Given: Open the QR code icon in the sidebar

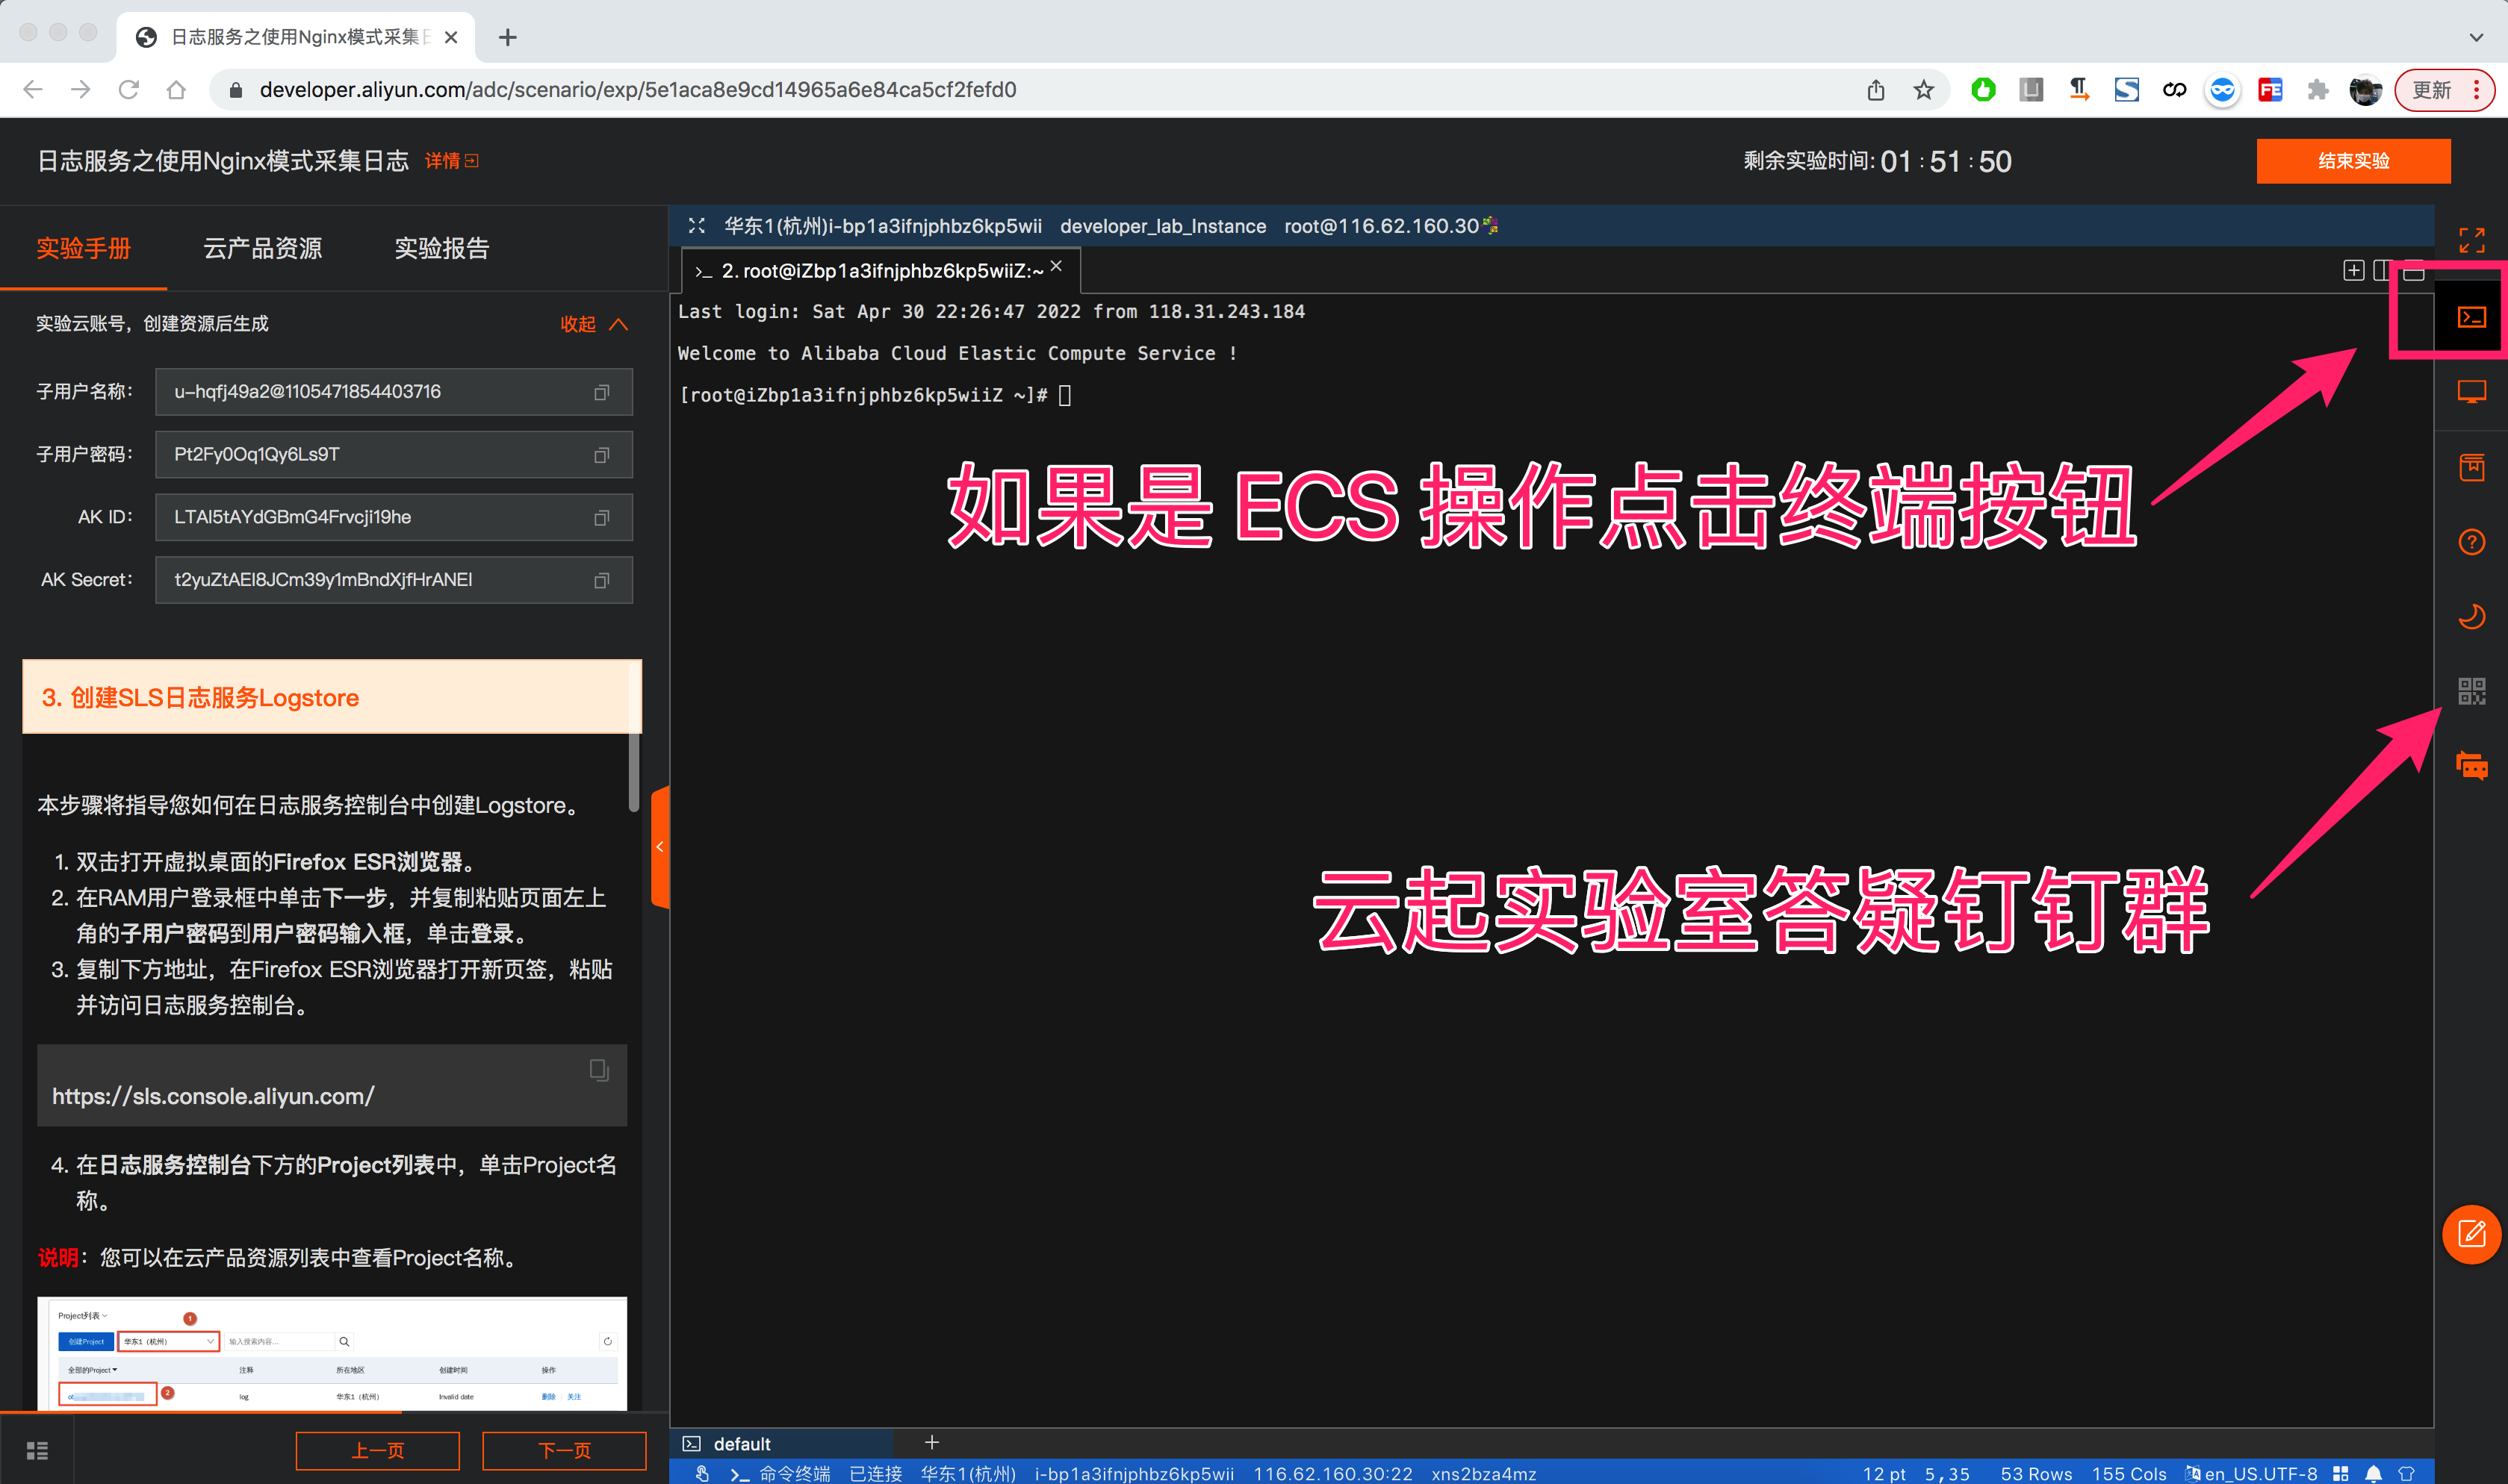Looking at the screenshot, I should [2471, 691].
